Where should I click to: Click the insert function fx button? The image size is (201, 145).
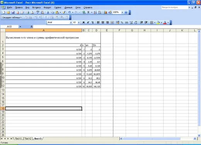32,27
